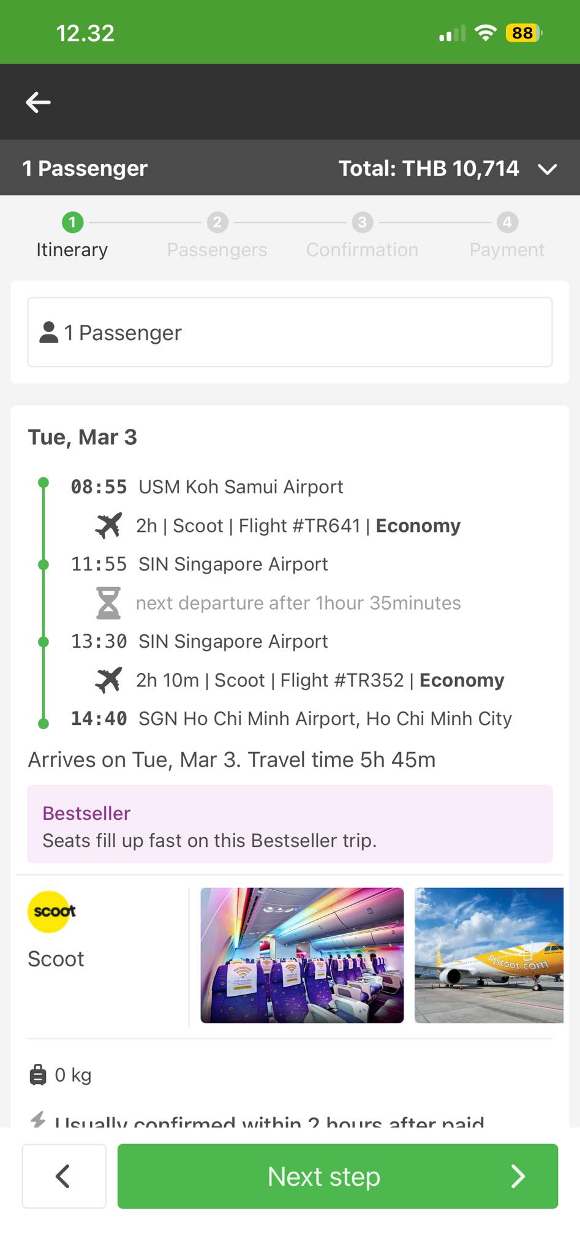Tap the hourglass layover icon

(x=108, y=602)
